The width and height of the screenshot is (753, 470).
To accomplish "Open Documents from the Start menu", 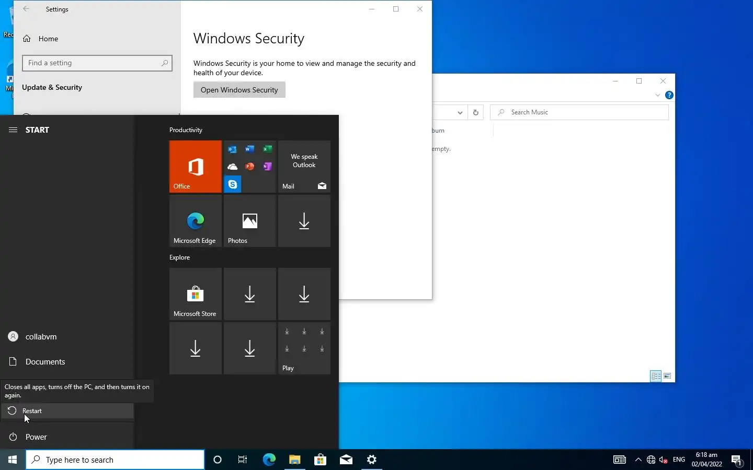I will (67, 361).
